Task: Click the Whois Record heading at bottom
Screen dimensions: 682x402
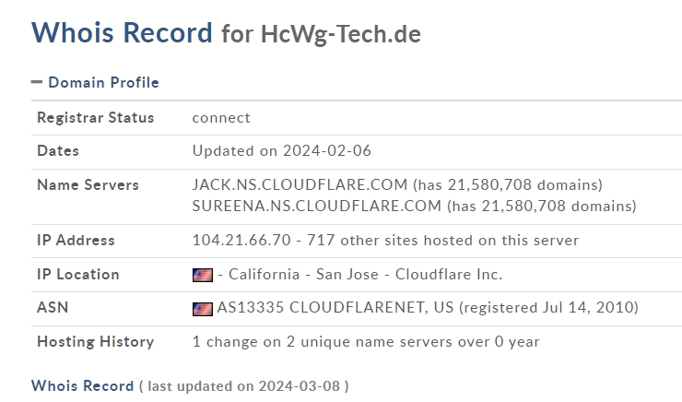Action: [83, 386]
